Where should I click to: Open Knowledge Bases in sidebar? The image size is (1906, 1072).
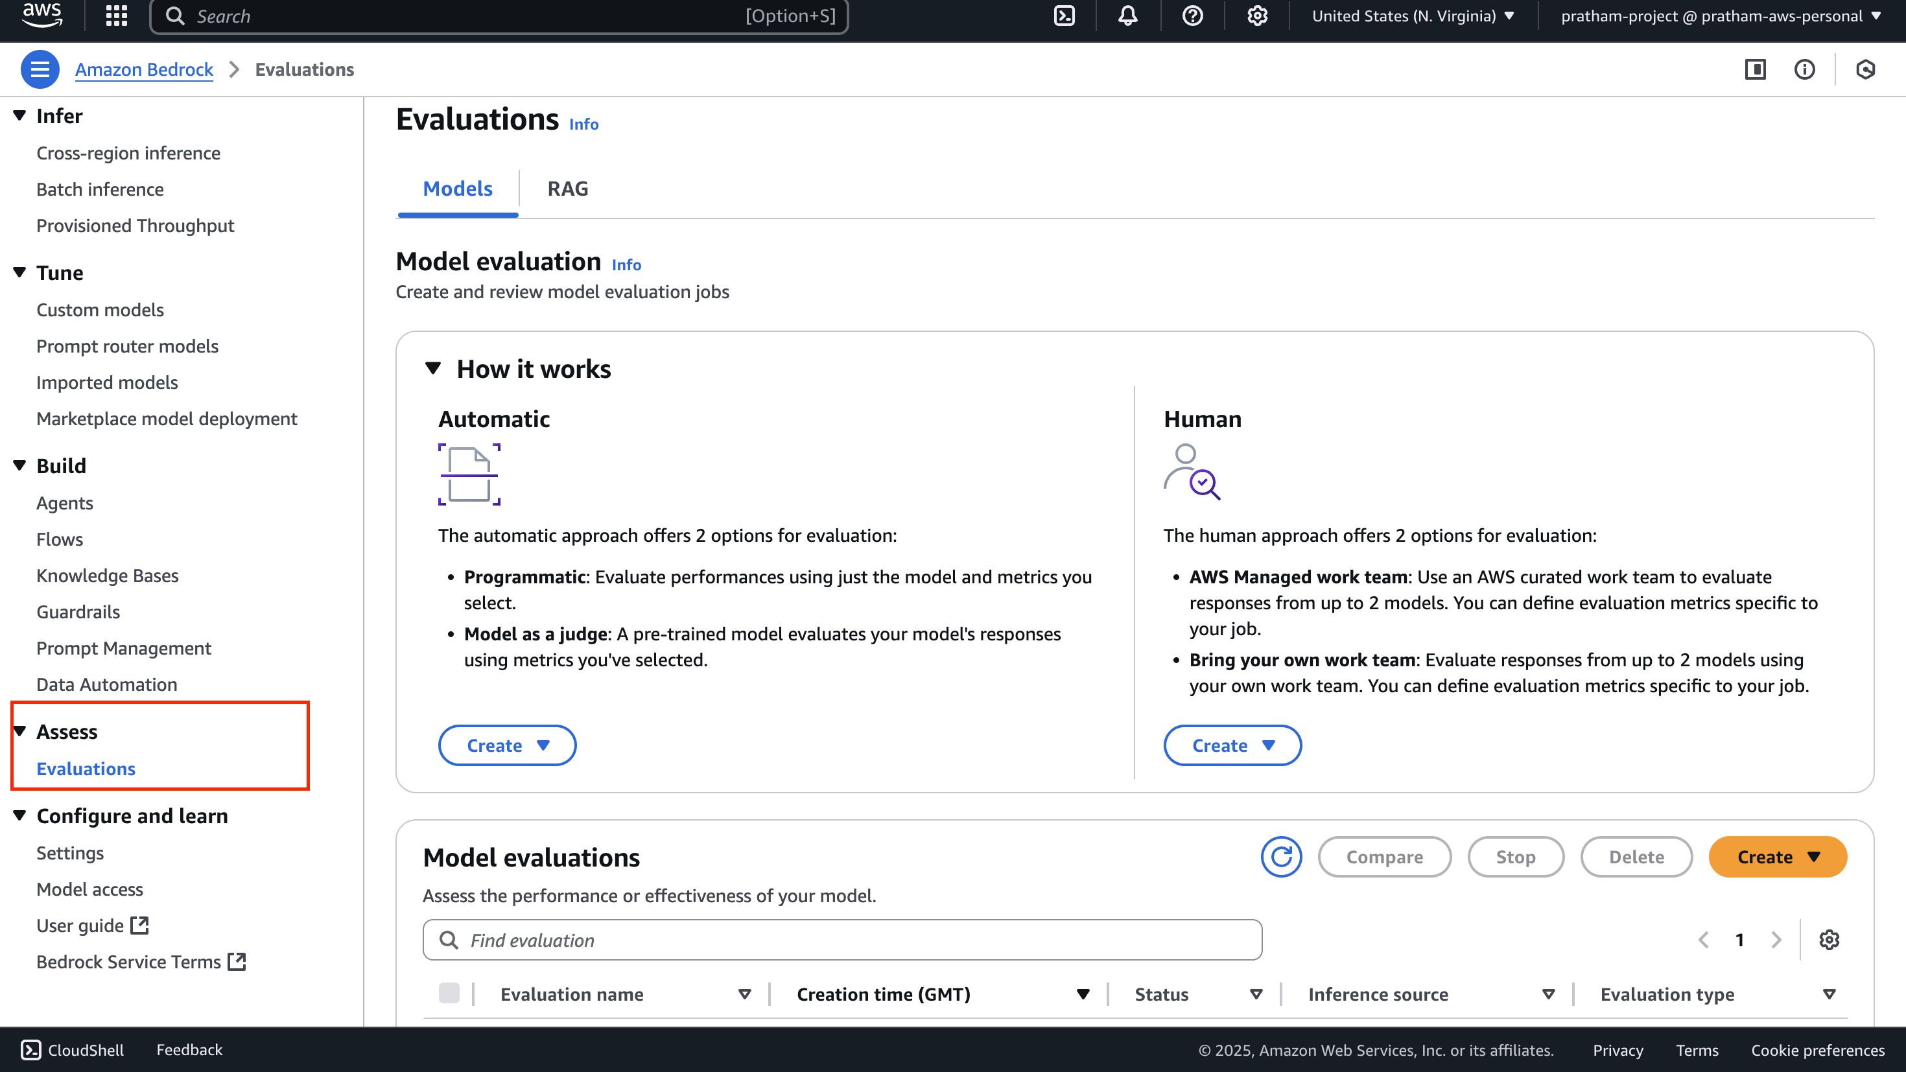tap(107, 576)
